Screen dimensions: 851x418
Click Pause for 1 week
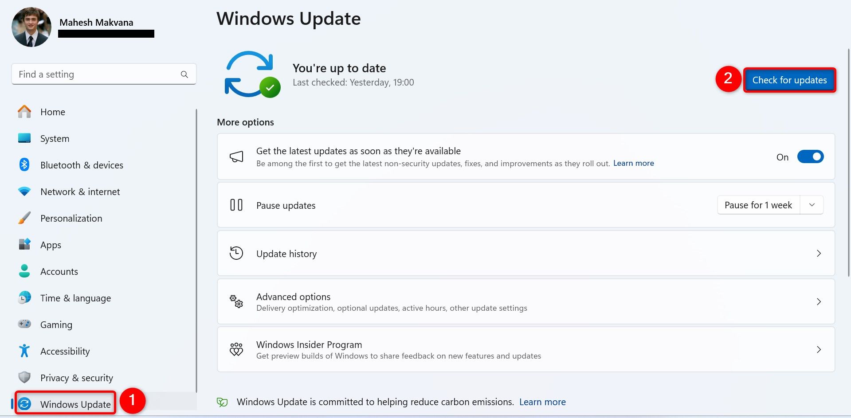[x=758, y=205]
